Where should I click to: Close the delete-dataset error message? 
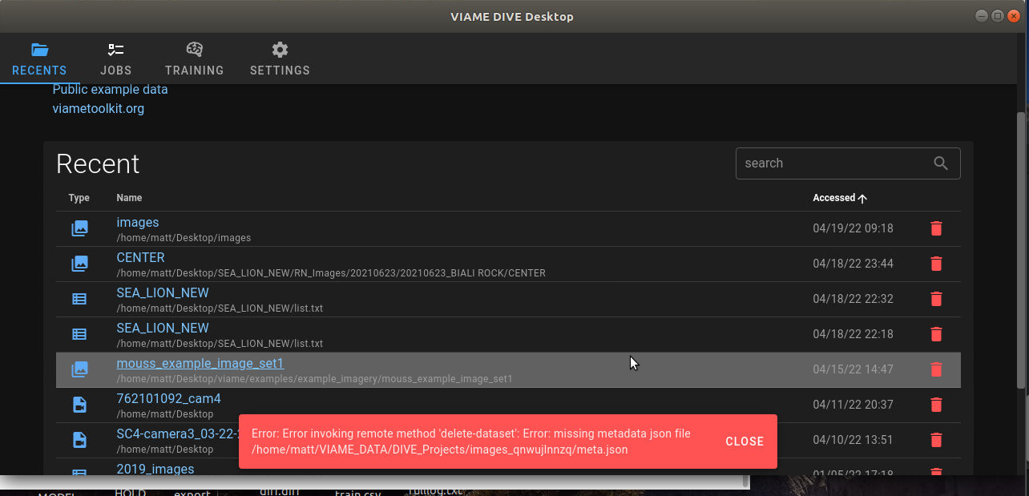coord(745,442)
